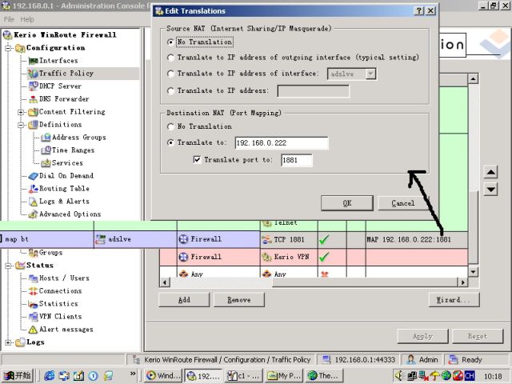
Task: Select the DNS Forwarder tree icon
Action: point(34,99)
